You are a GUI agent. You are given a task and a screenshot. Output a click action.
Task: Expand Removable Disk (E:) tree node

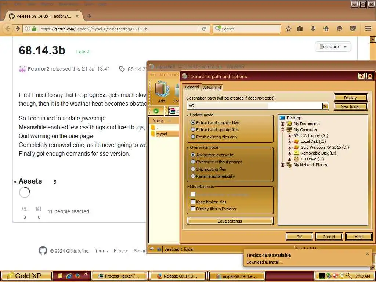pos(289,153)
